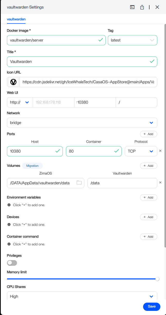Add a new volume
Image resolution: width=166 pixels, height=315 pixels.
click(x=148, y=166)
